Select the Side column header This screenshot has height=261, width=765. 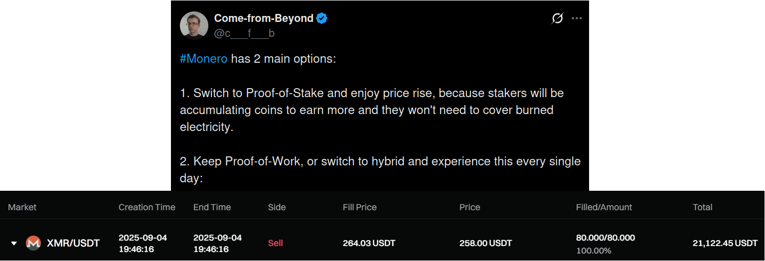[277, 207]
